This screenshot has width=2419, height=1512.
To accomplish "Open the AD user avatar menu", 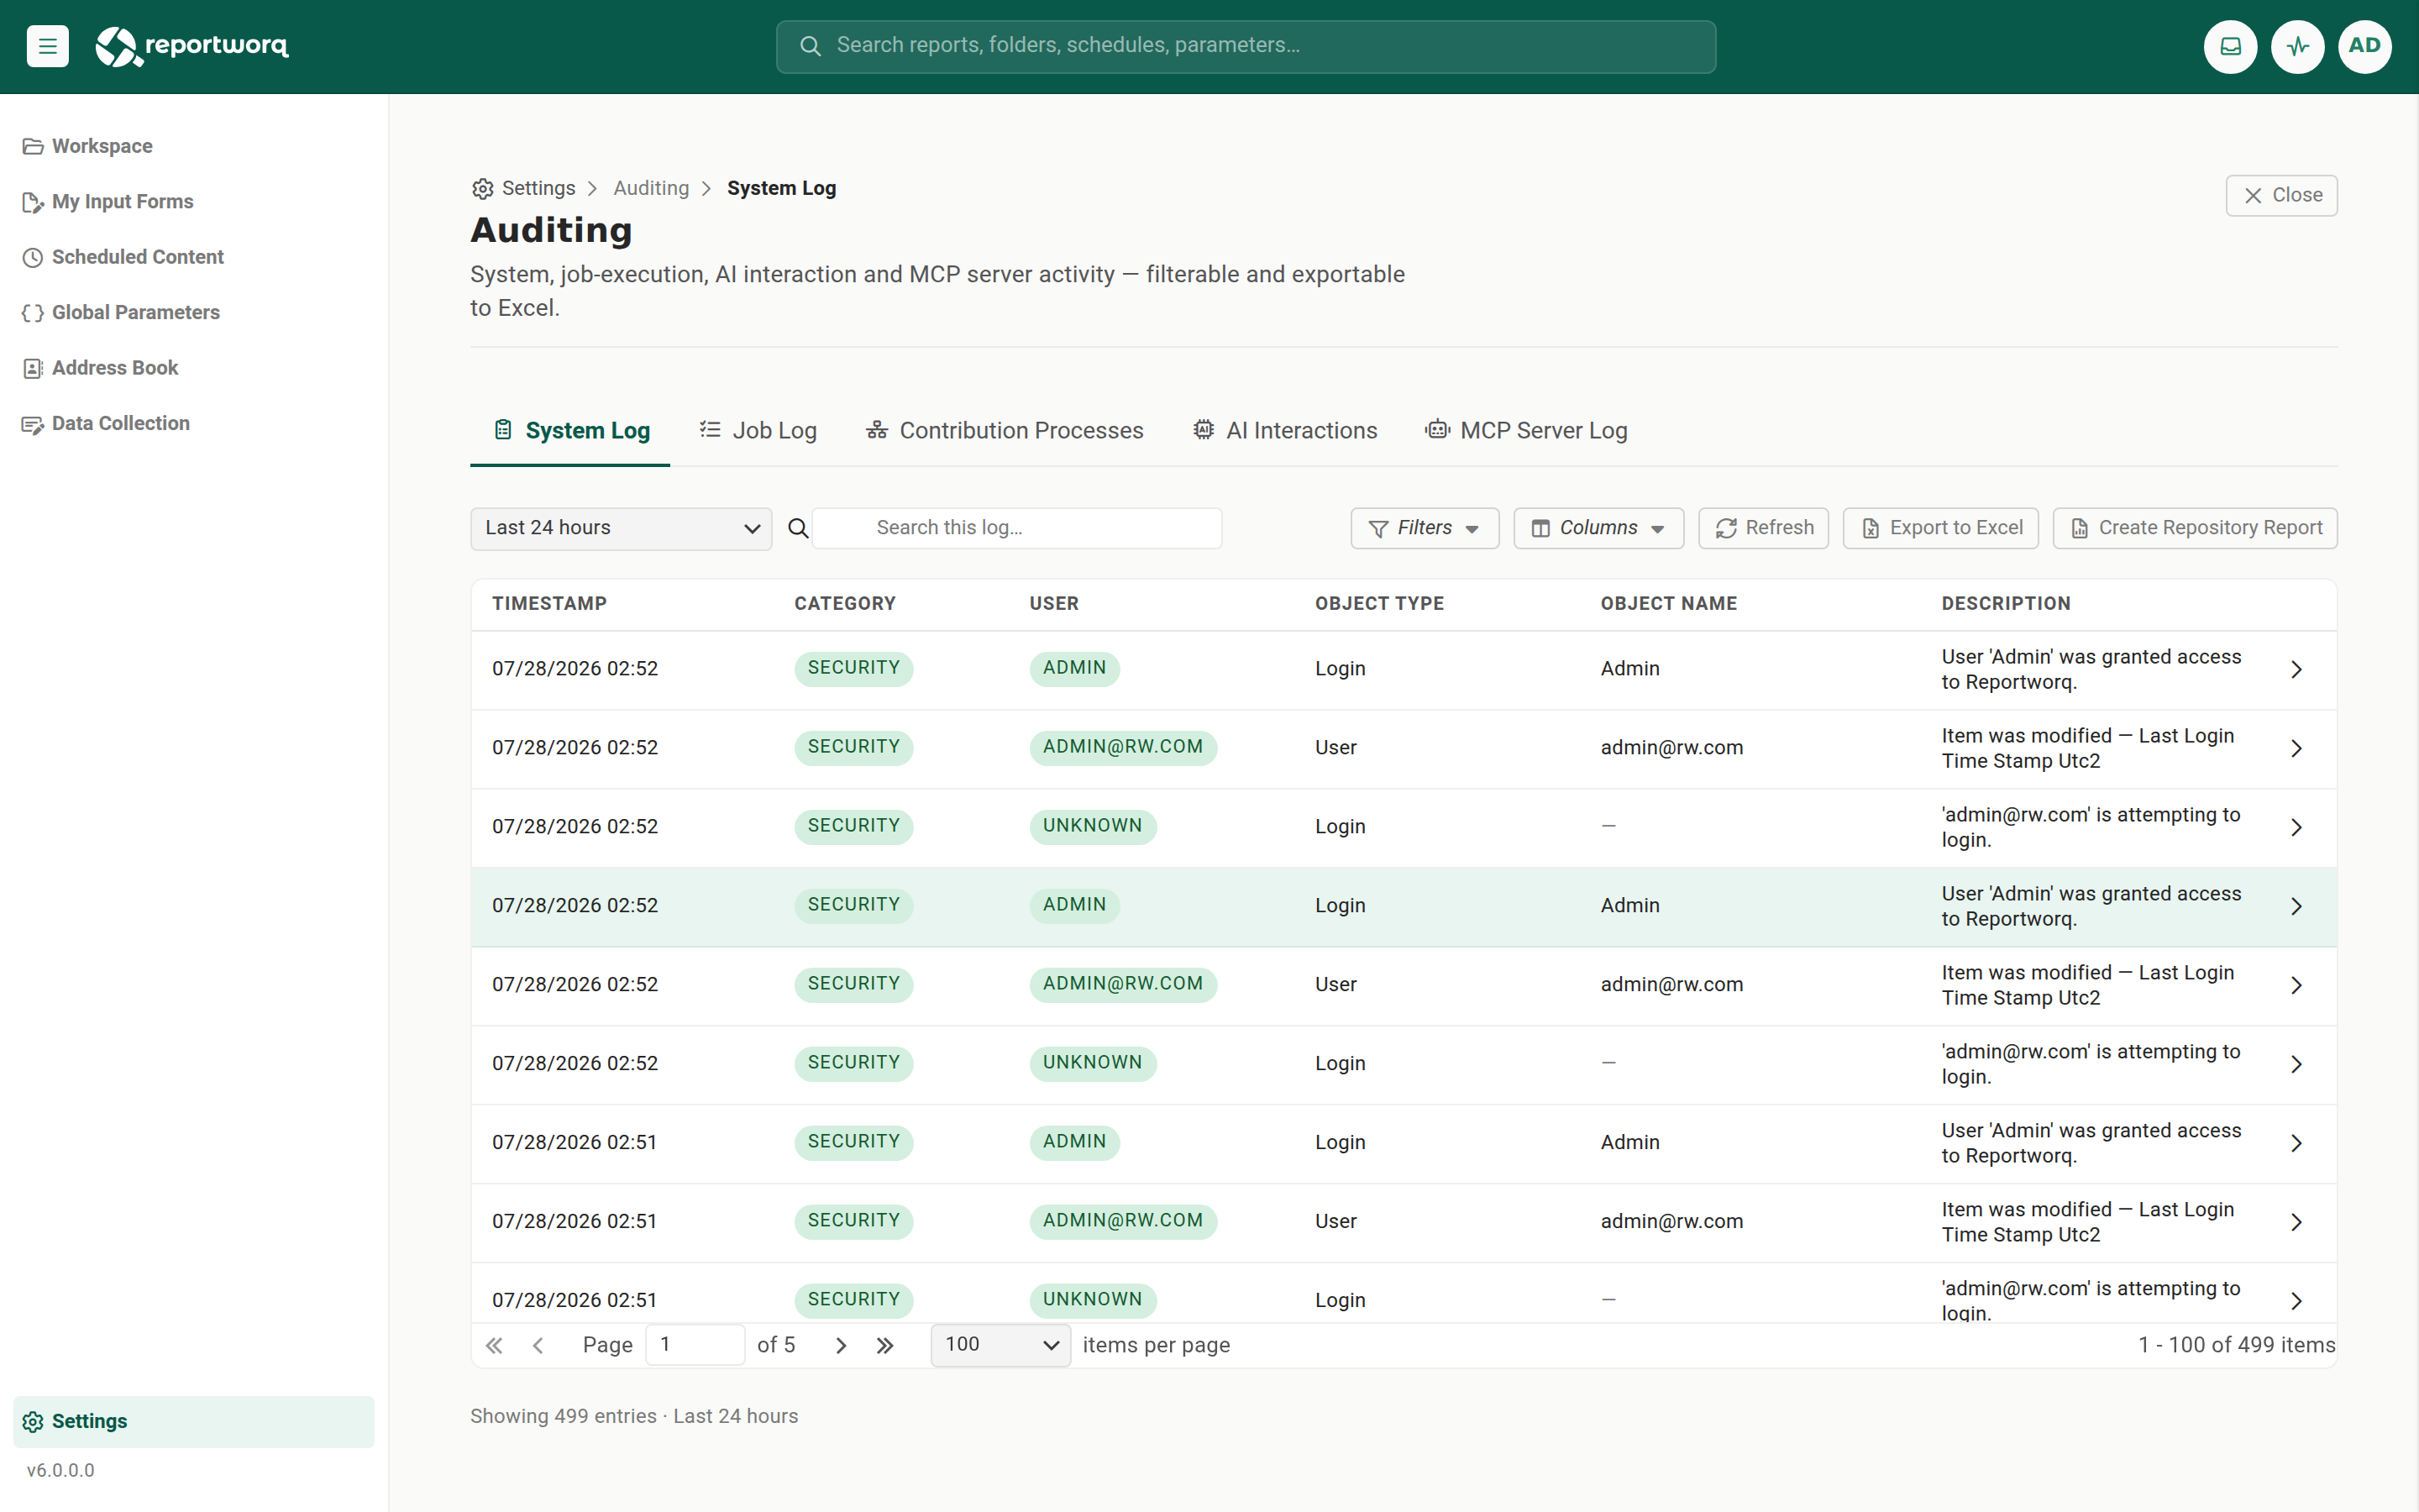I will tap(2364, 46).
